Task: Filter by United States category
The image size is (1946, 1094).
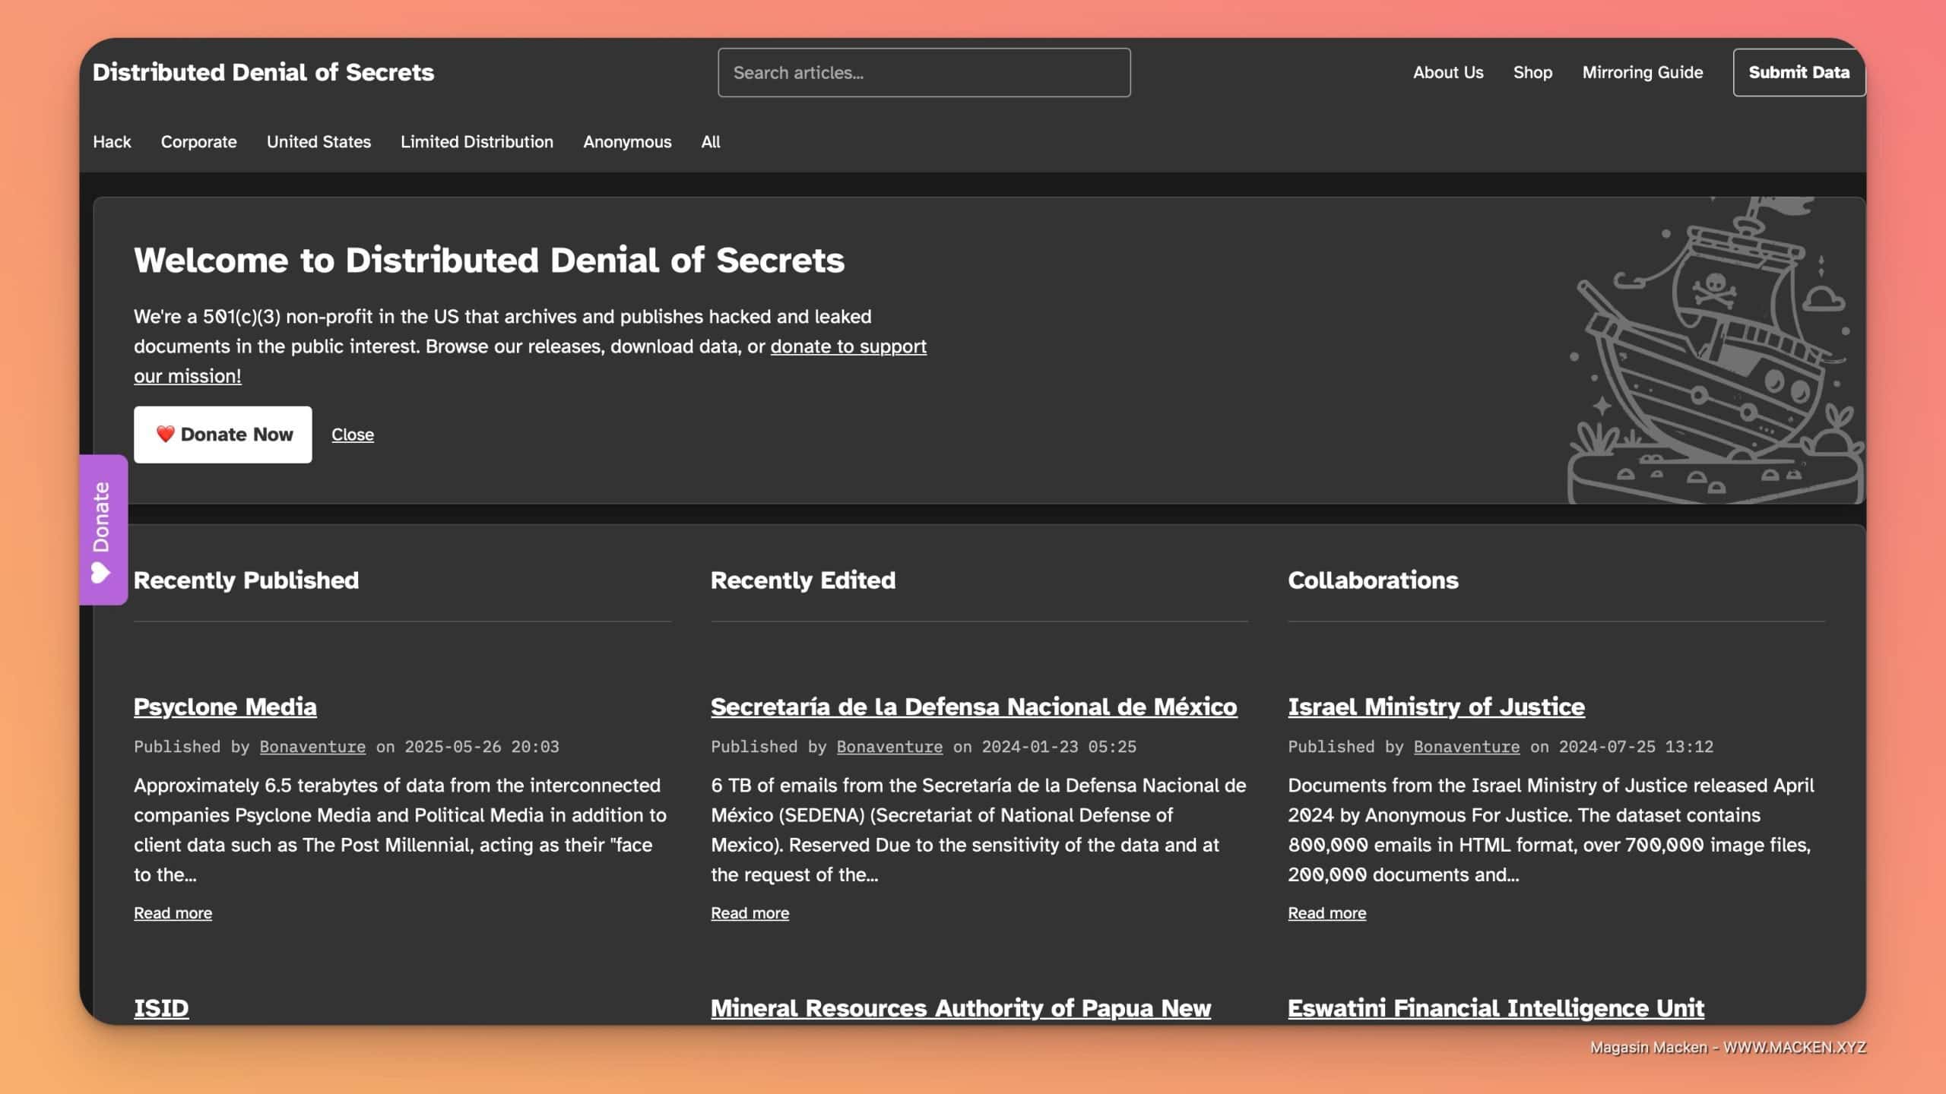Action: [319, 141]
